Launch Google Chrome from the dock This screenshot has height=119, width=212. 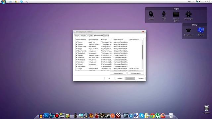point(152,116)
